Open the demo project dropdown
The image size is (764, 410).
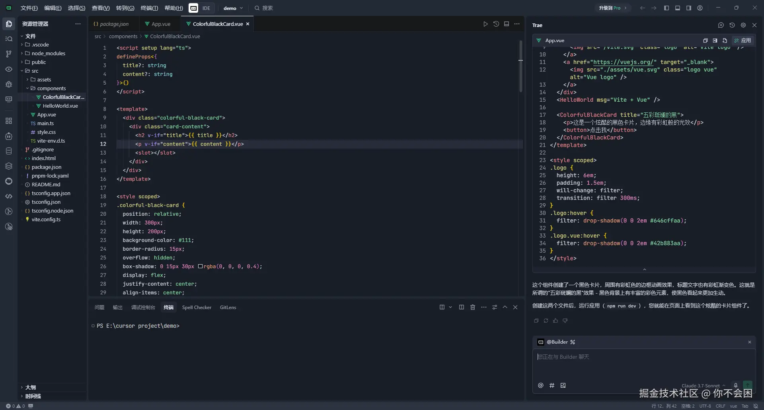(233, 8)
